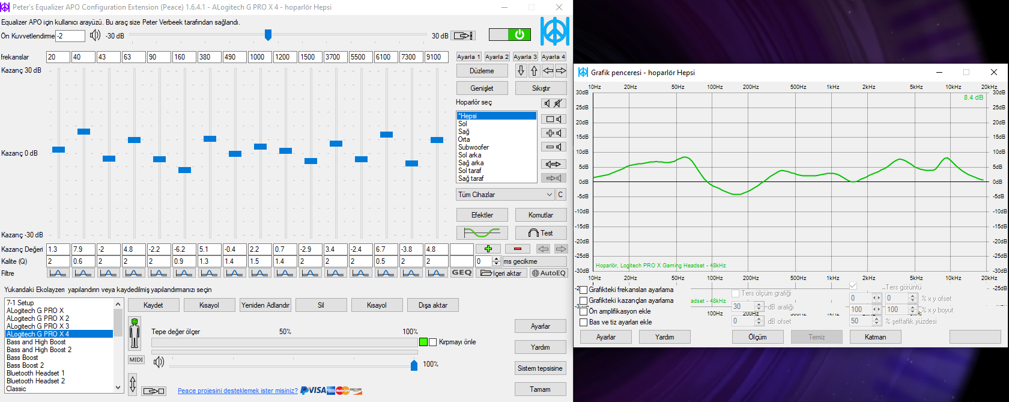This screenshot has width=1009, height=402.
Task: Open the GEQ graphic equalizer button
Action: (x=461, y=273)
